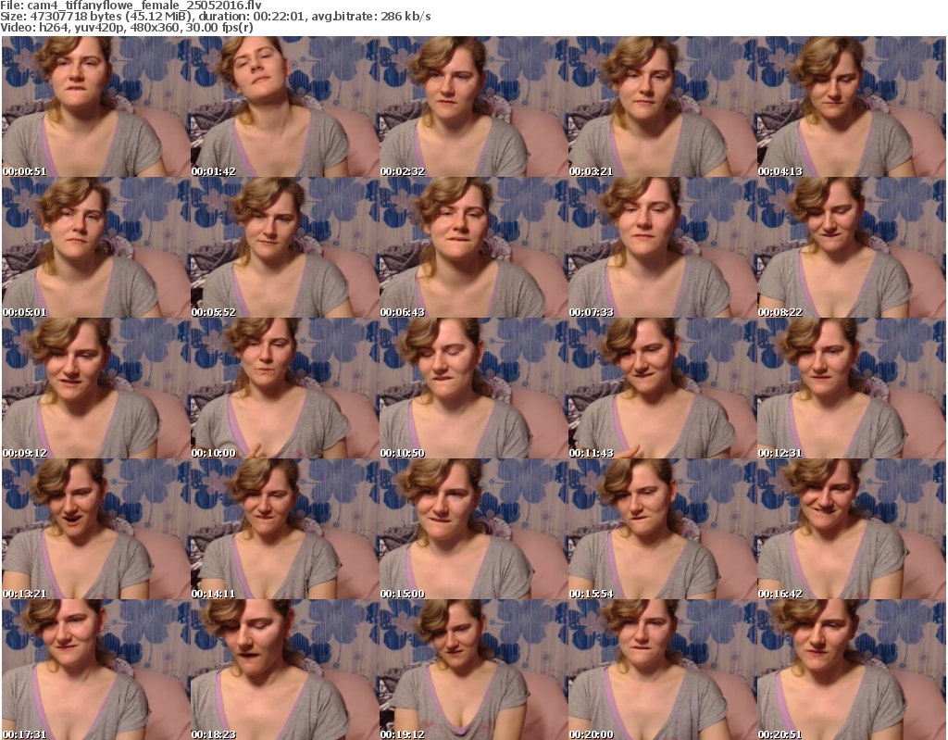948x740 pixels.
Task: Select the thumbnail stamped 00:20:51
Action: [852, 670]
